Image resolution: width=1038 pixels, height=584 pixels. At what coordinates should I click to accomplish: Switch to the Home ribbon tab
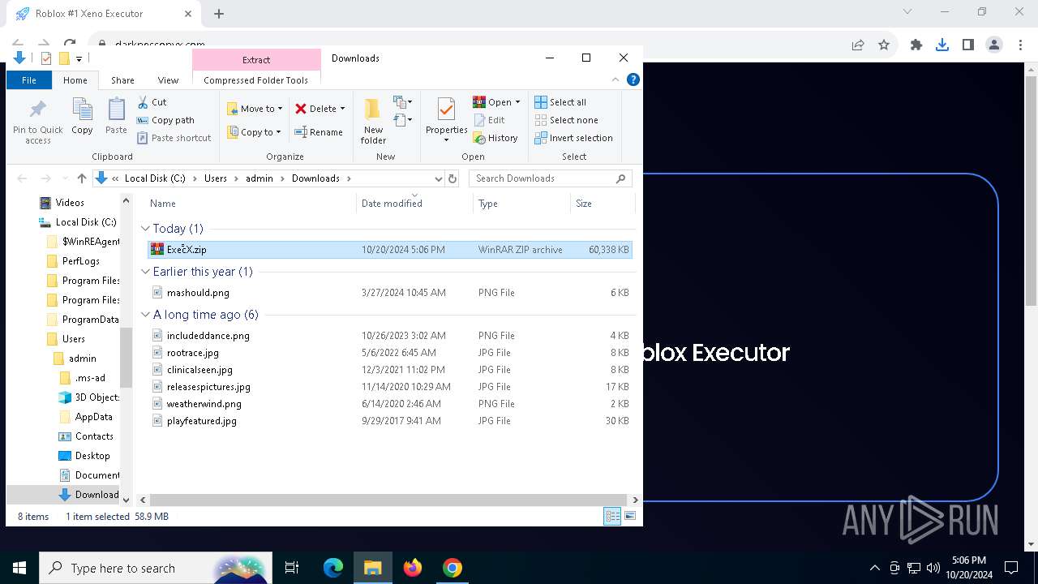click(75, 80)
